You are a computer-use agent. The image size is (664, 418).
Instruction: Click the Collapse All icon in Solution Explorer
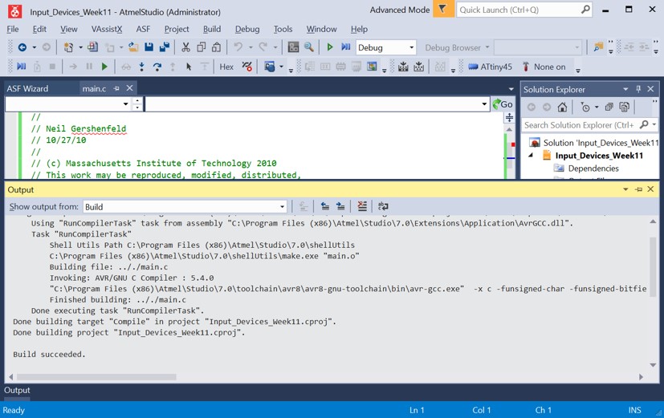coord(609,107)
